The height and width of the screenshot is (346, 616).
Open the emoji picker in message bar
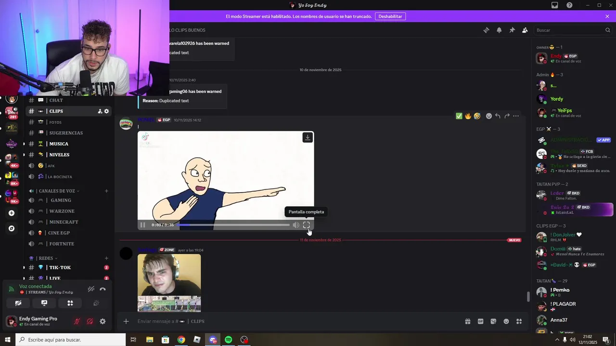506,321
